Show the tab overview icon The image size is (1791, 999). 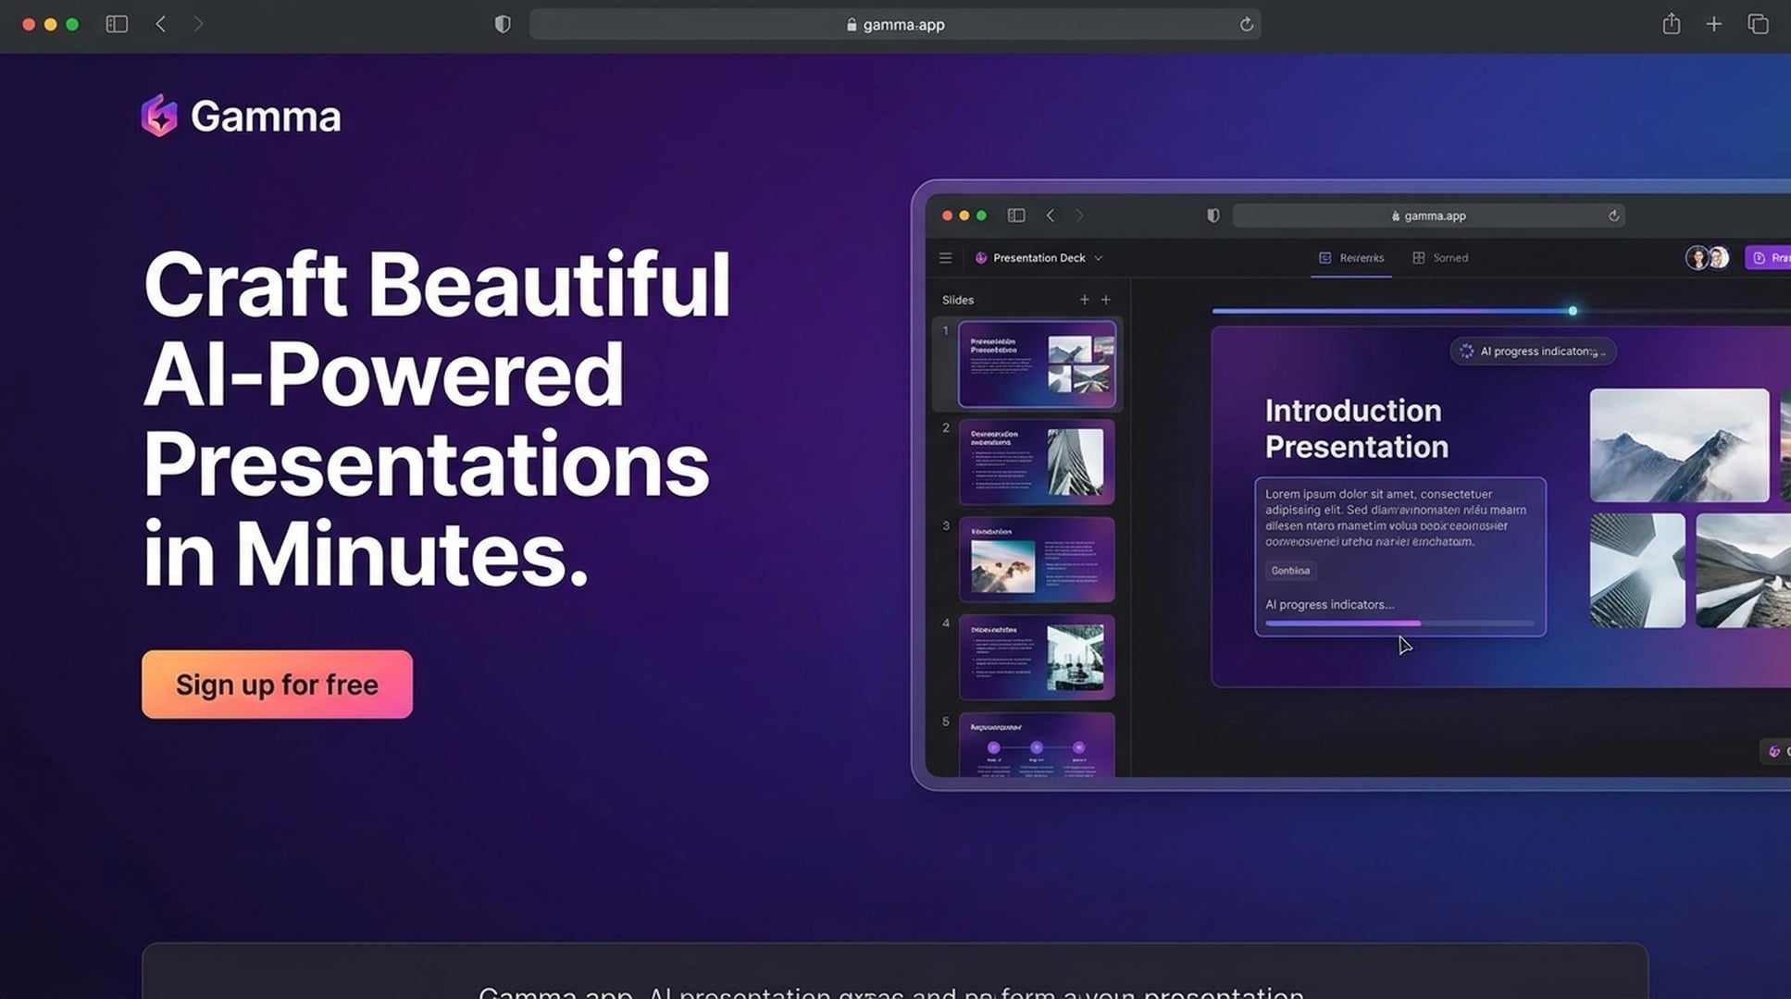(1758, 24)
